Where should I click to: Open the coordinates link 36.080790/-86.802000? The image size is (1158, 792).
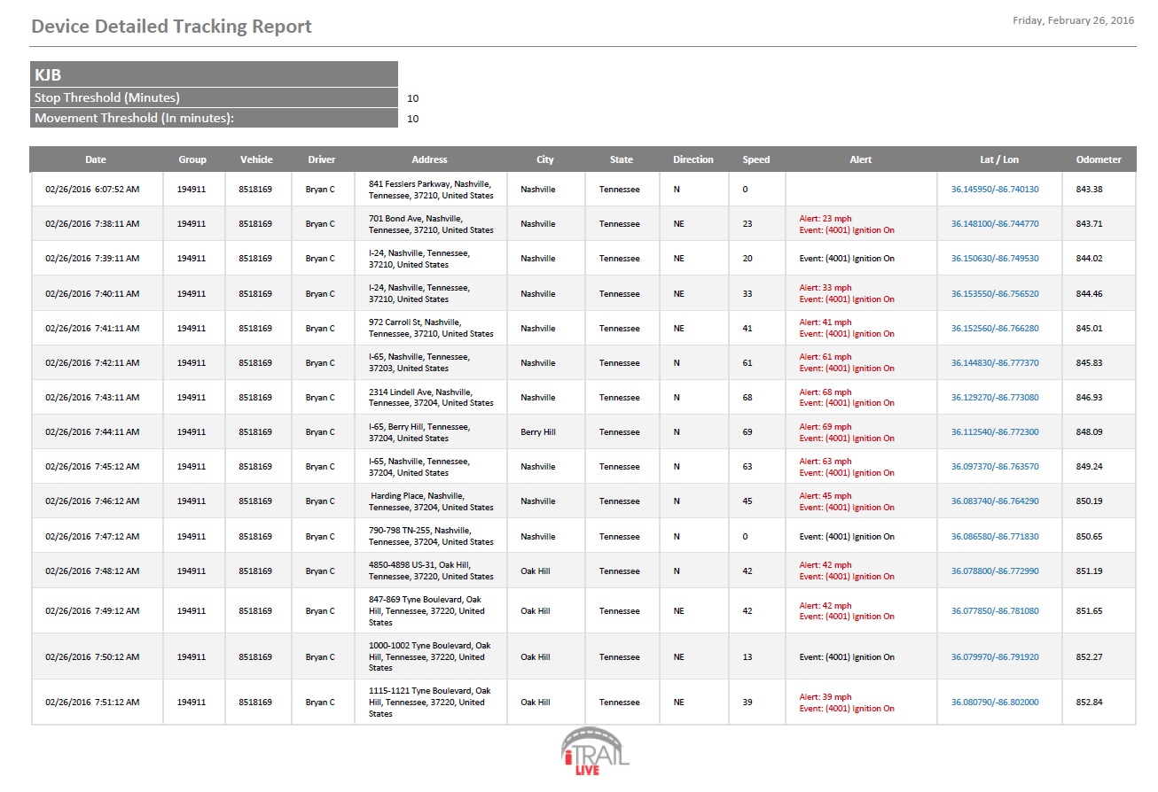[x=998, y=702]
